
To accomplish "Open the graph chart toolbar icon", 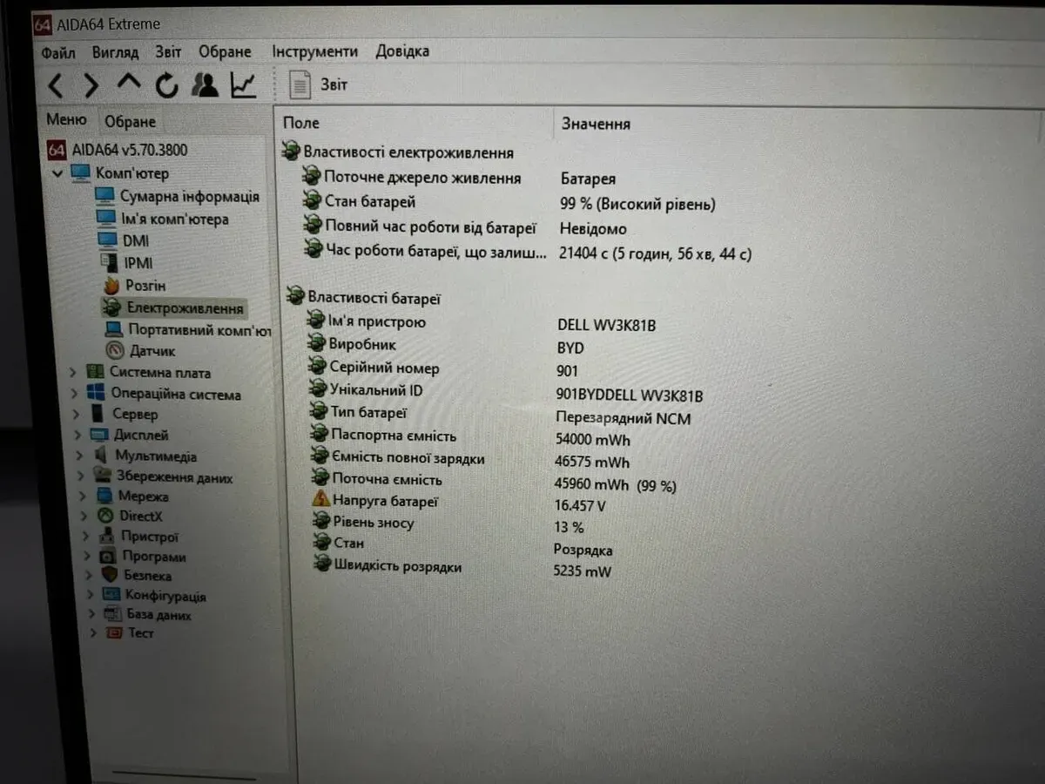I will pos(243,84).
